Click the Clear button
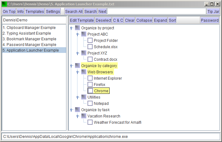 point(130,20)
